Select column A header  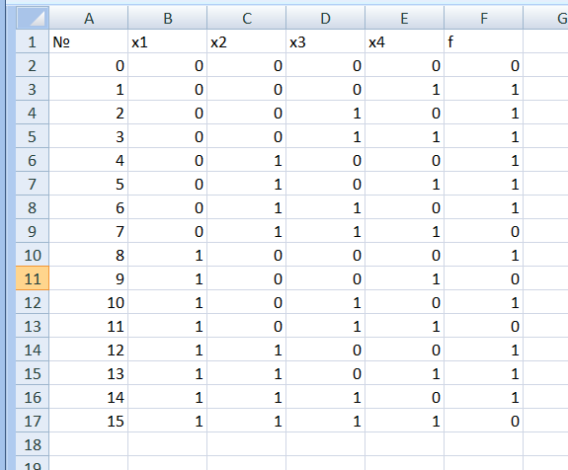pyautogui.click(x=89, y=18)
